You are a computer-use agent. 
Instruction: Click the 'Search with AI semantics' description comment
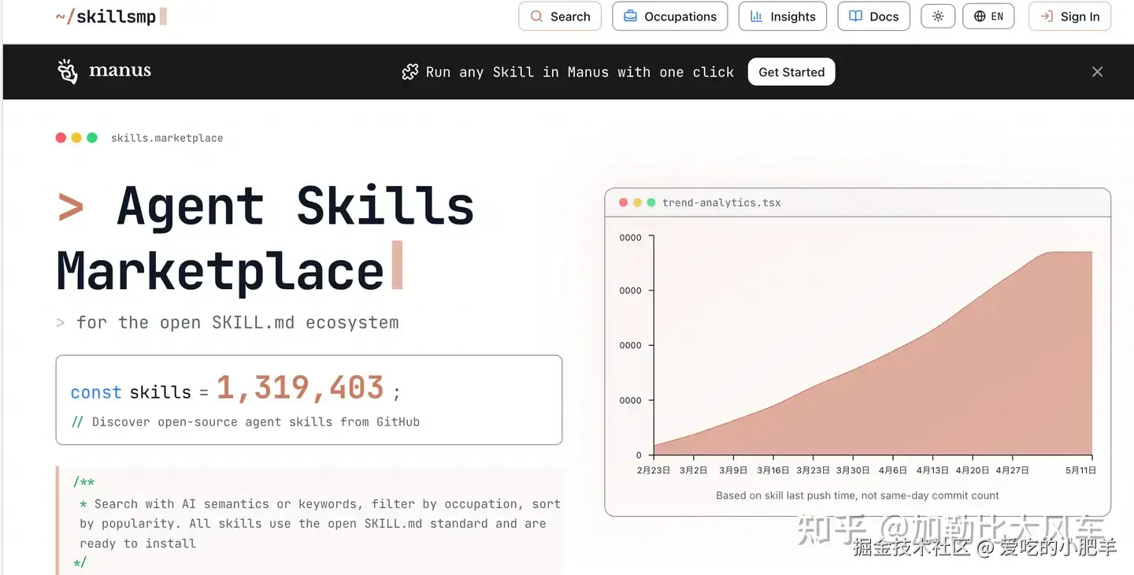tap(320, 523)
